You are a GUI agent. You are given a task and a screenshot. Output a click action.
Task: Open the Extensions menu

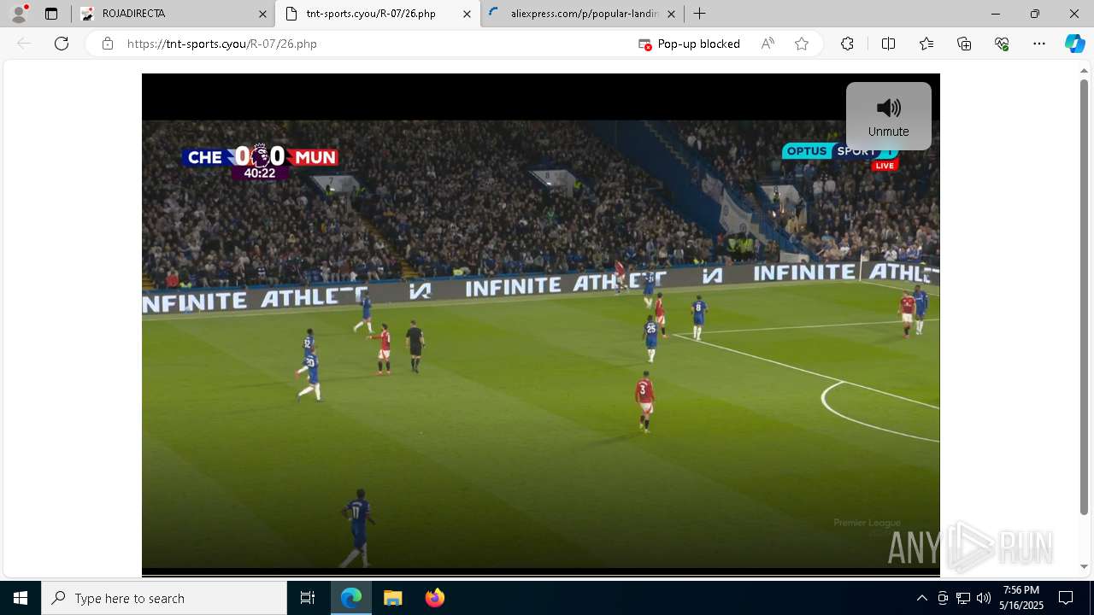point(847,44)
